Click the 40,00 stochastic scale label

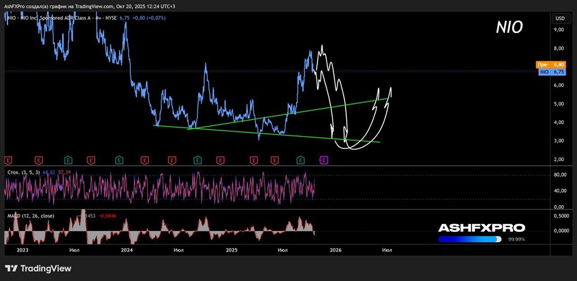click(x=560, y=190)
